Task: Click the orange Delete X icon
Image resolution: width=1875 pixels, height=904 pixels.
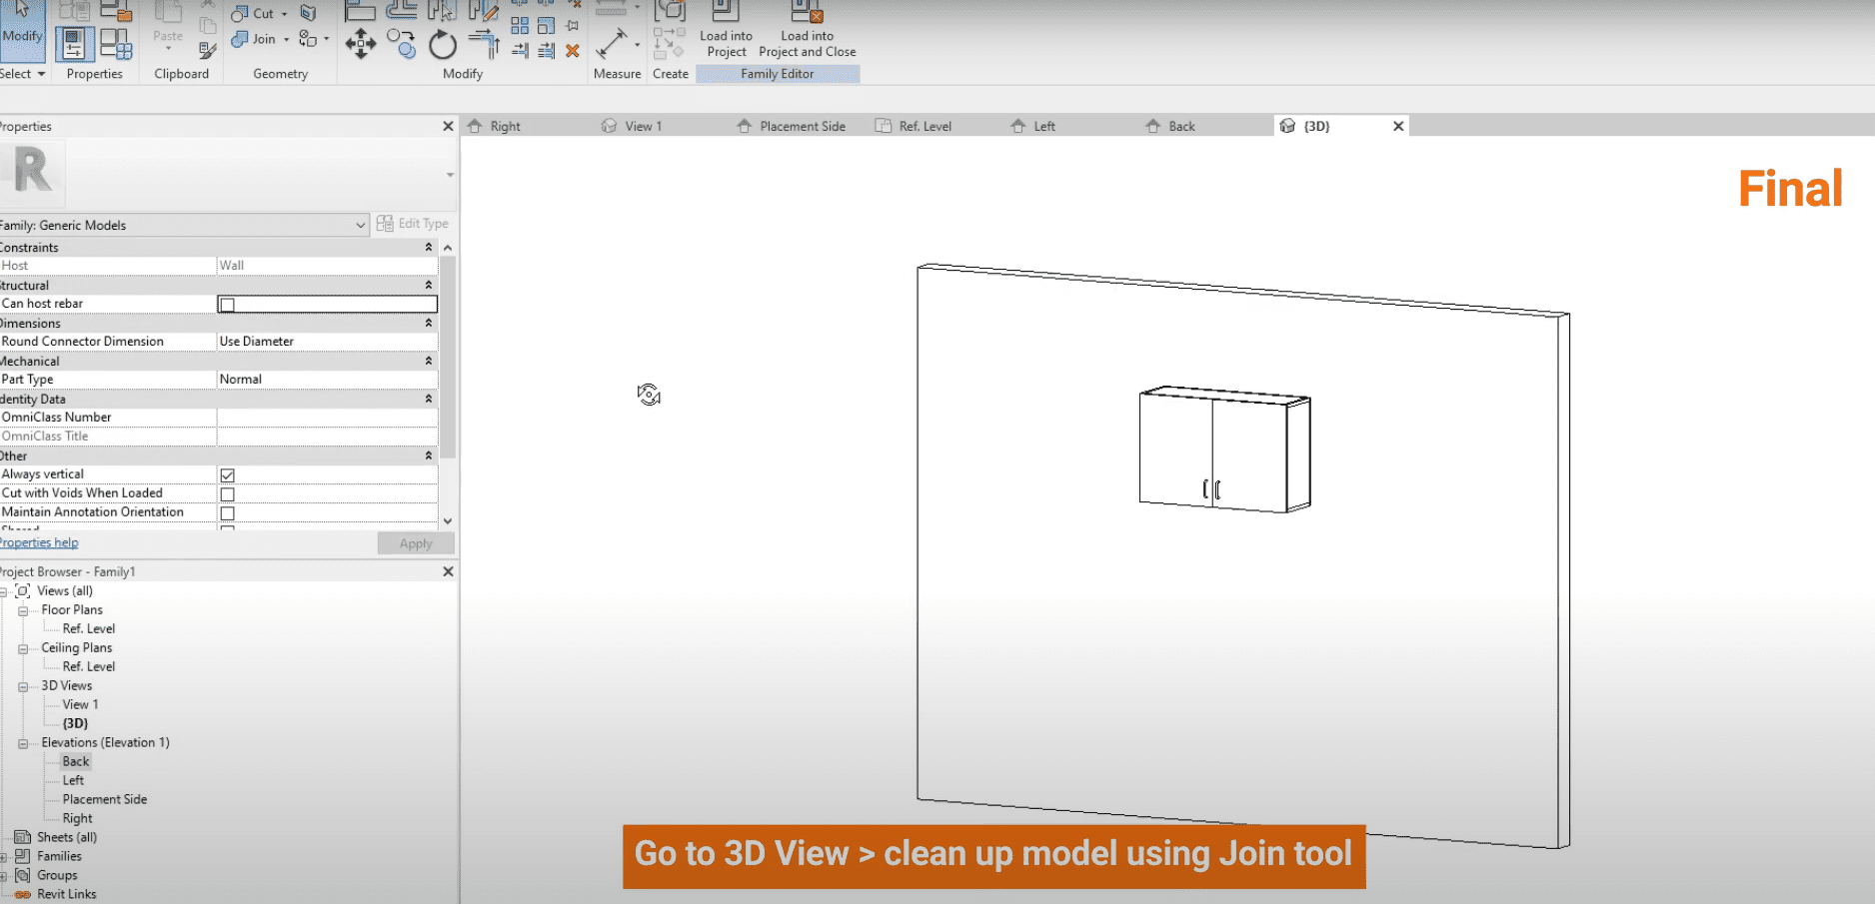Action: 573,50
